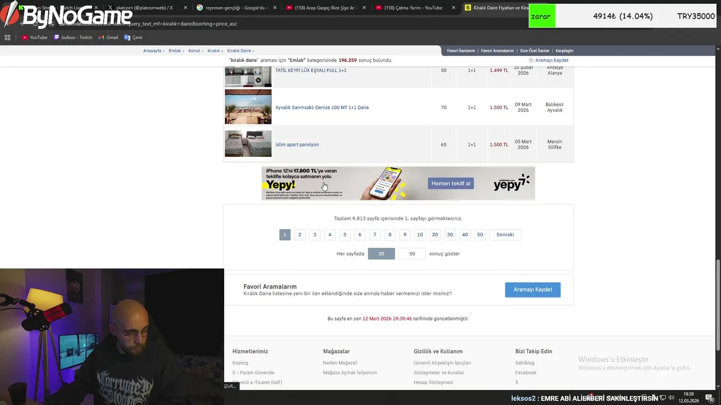Screen dimensions: 721x405
Task: Open Ayvalık Sarımsaklı Denize 100 MT listing
Action: [322, 107]
